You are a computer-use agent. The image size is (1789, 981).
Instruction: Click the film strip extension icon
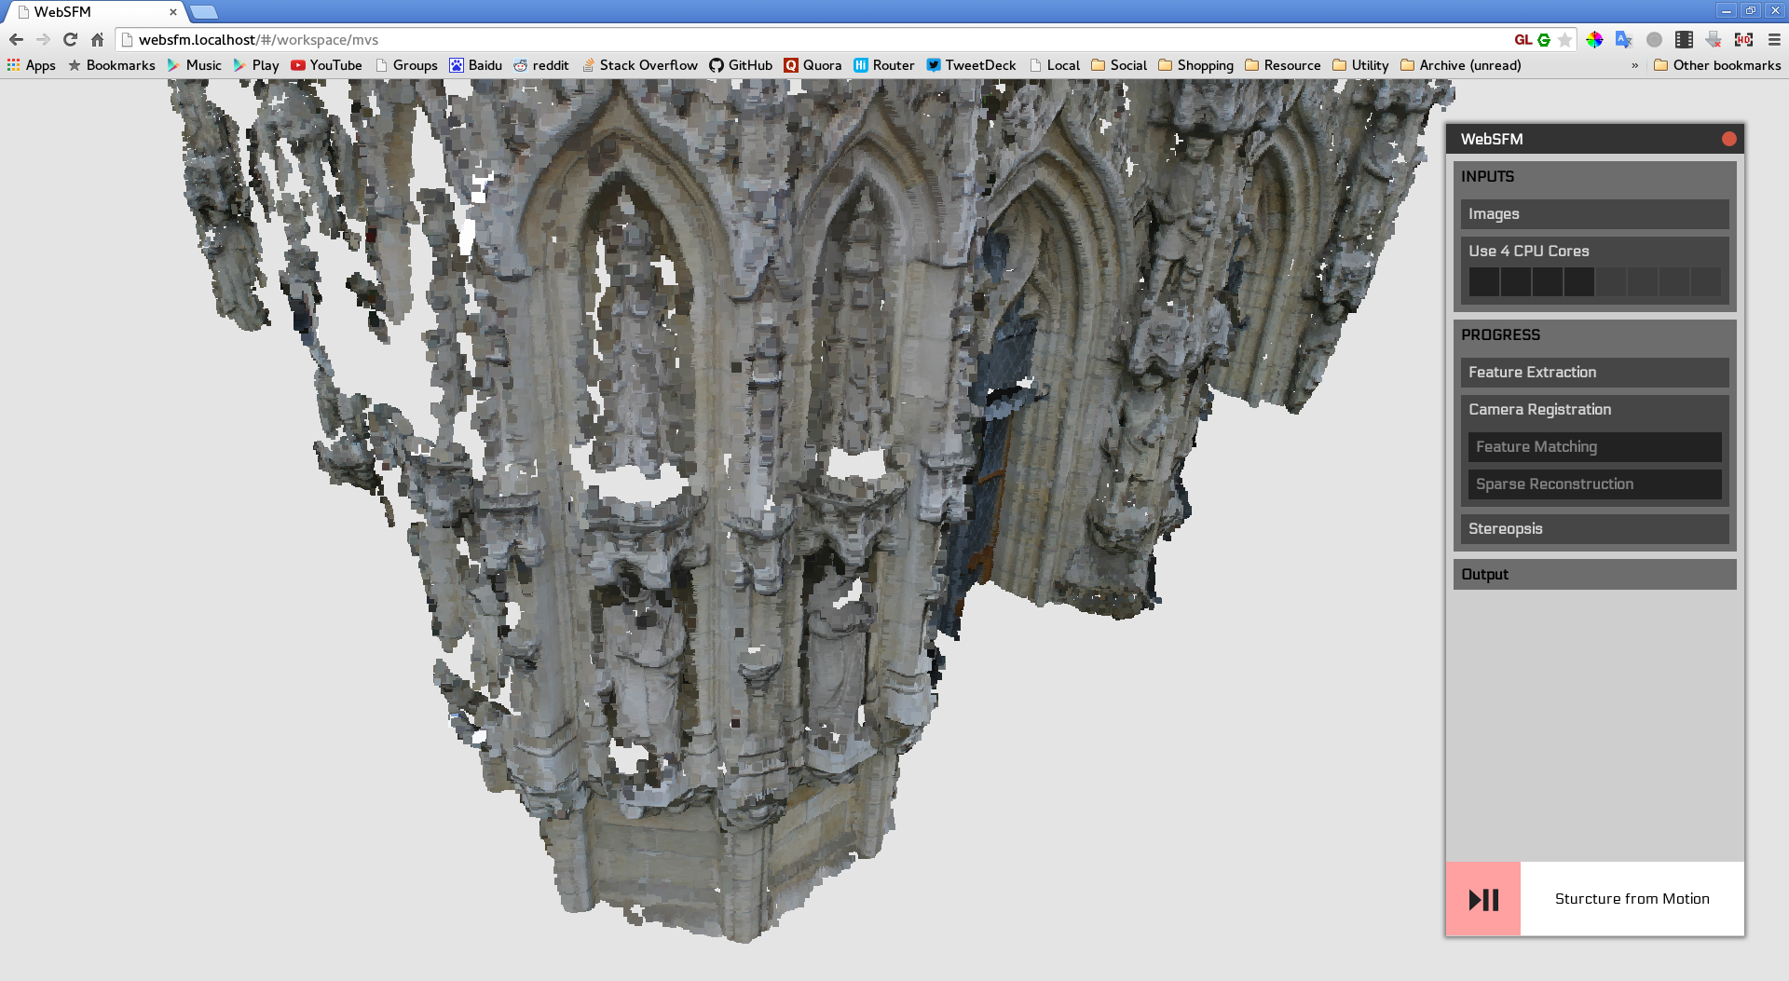pos(1684,39)
